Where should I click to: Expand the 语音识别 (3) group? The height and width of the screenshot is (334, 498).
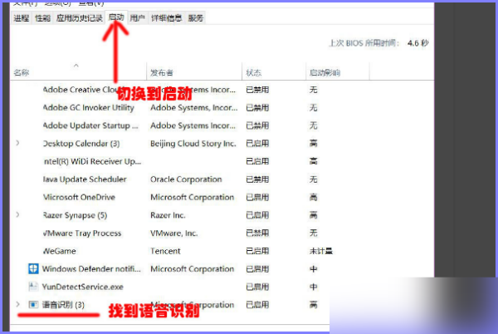[17, 304]
